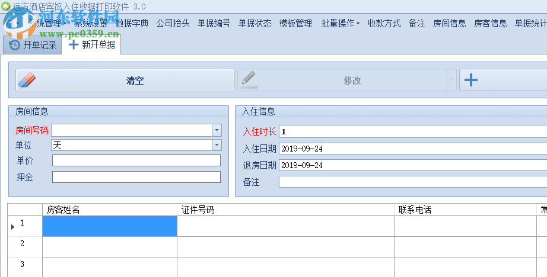
Task: Open the 系统管理 menu
Action: tap(47, 23)
